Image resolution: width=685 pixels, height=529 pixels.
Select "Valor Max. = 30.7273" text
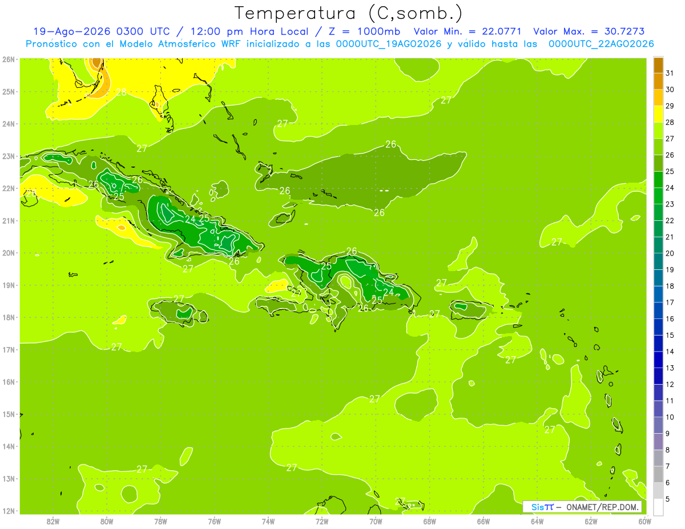coord(589,31)
